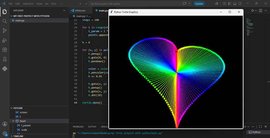Open the Go menu

click(x=47, y=4)
